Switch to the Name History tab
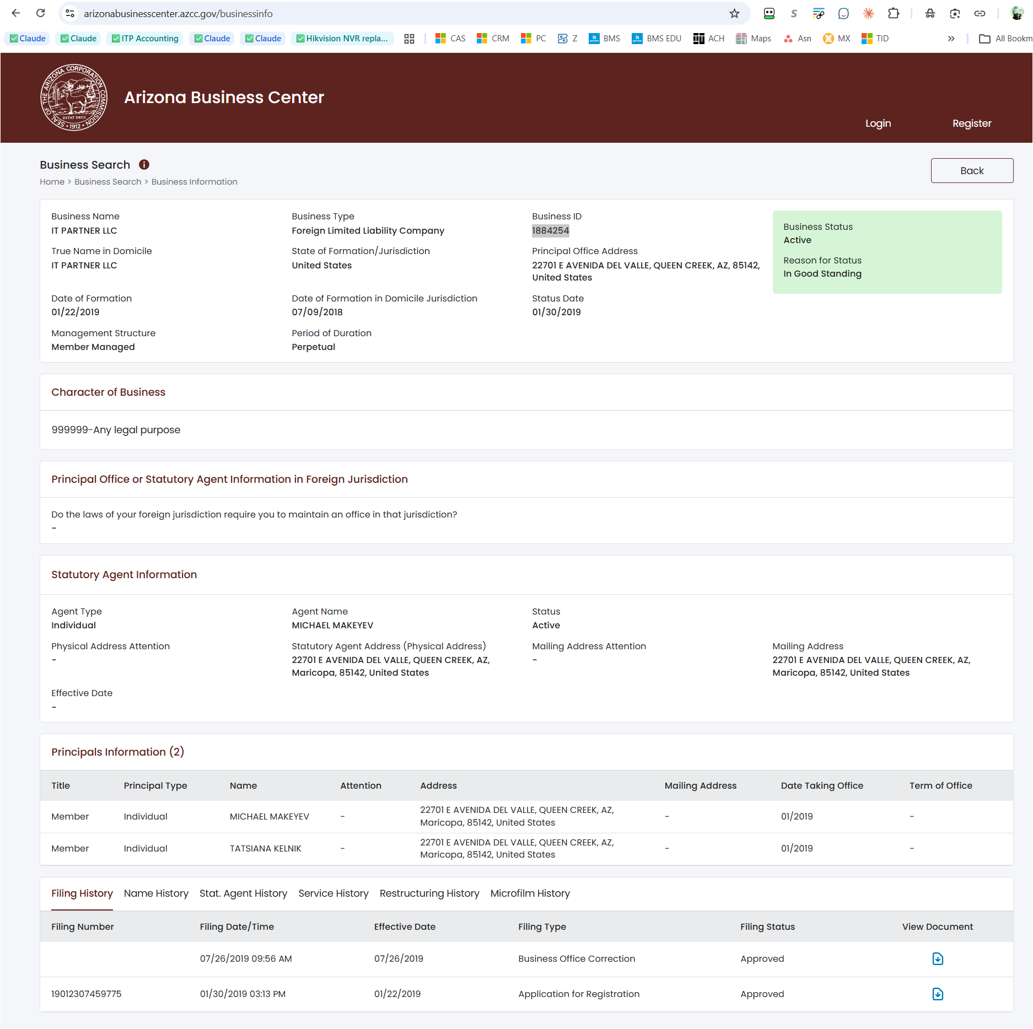This screenshot has width=1033, height=1029. 156,893
